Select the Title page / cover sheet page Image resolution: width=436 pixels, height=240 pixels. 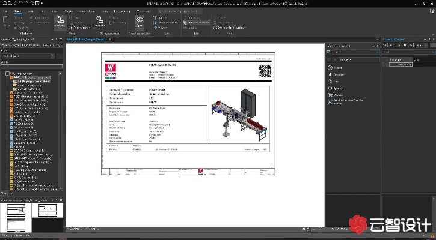pos(33,81)
